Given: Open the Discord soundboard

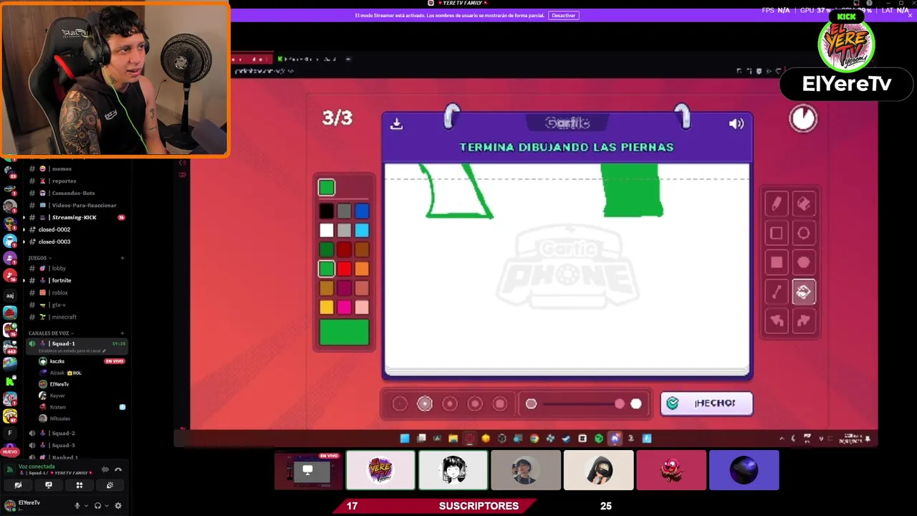Looking at the screenshot, I should pos(110,485).
